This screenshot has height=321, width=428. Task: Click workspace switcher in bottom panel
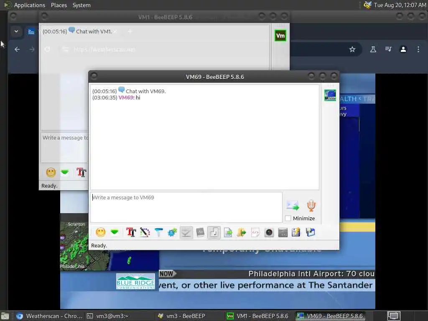pos(394,316)
